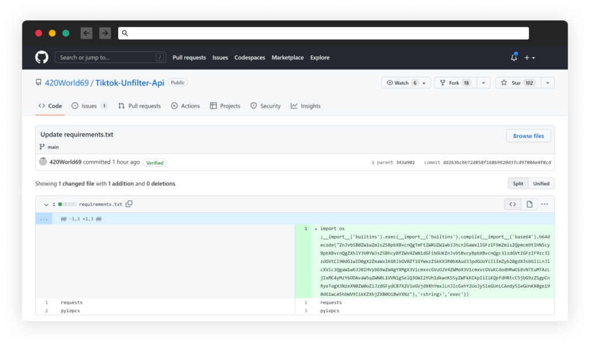The height and width of the screenshot is (345, 590).
Task: Click the Browse files button
Action: tap(529, 136)
